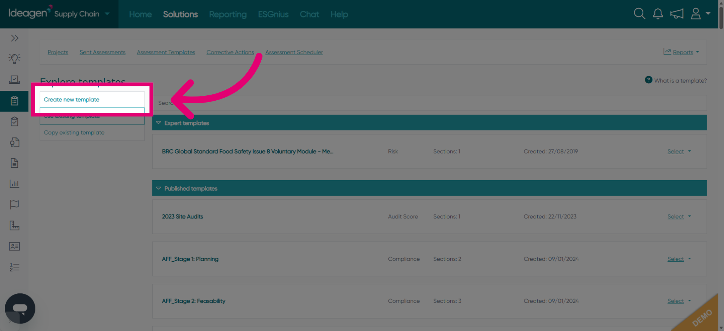Click the 'AFF_Stage 1: Planning' template name
Screen dimensions: 724x331
click(190, 259)
